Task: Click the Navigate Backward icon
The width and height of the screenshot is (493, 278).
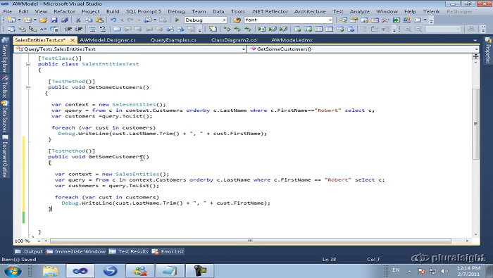Action: [147, 20]
